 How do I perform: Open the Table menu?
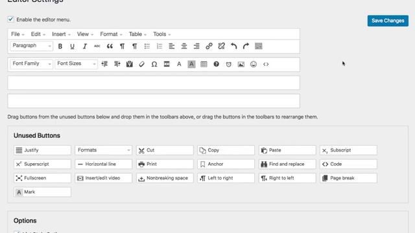point(137,34)
